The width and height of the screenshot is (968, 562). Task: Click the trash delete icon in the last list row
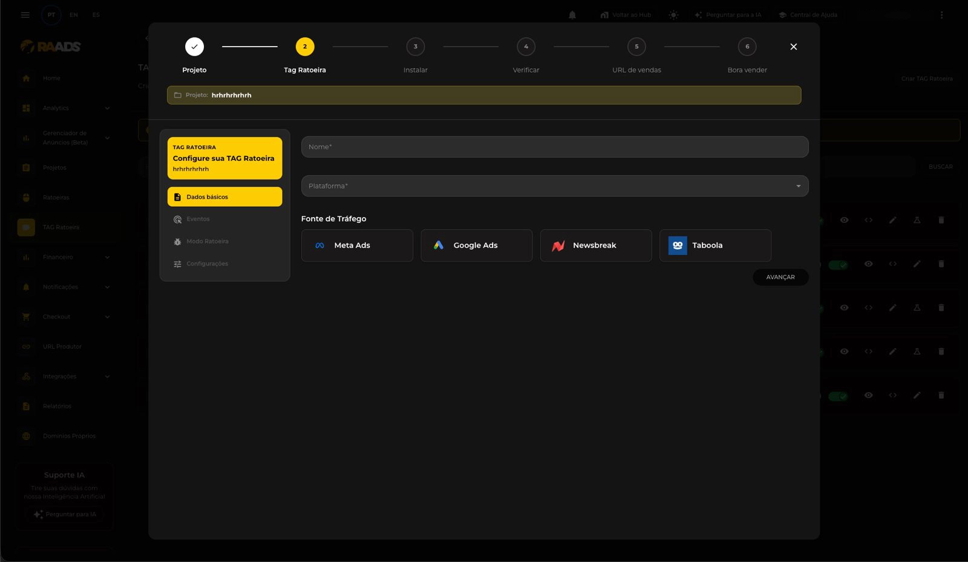(941, 395)
